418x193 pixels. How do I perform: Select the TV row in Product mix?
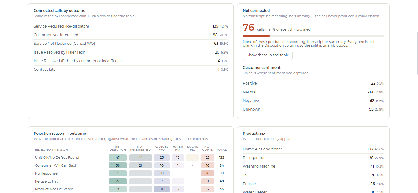coord(313,175)
